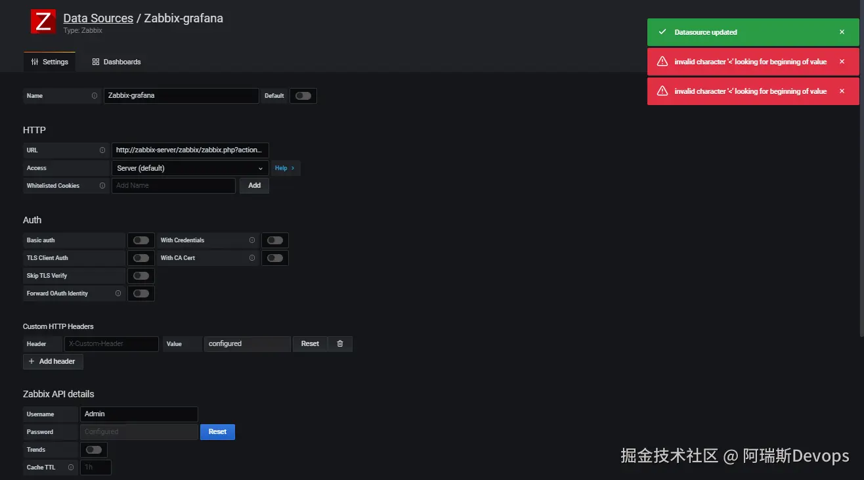
Task: Open the Access Server (default) dropdown
Action: [x=190, y=168]
